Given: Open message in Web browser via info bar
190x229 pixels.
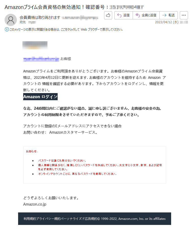Looking at the screenshot, I should point(66,30).
